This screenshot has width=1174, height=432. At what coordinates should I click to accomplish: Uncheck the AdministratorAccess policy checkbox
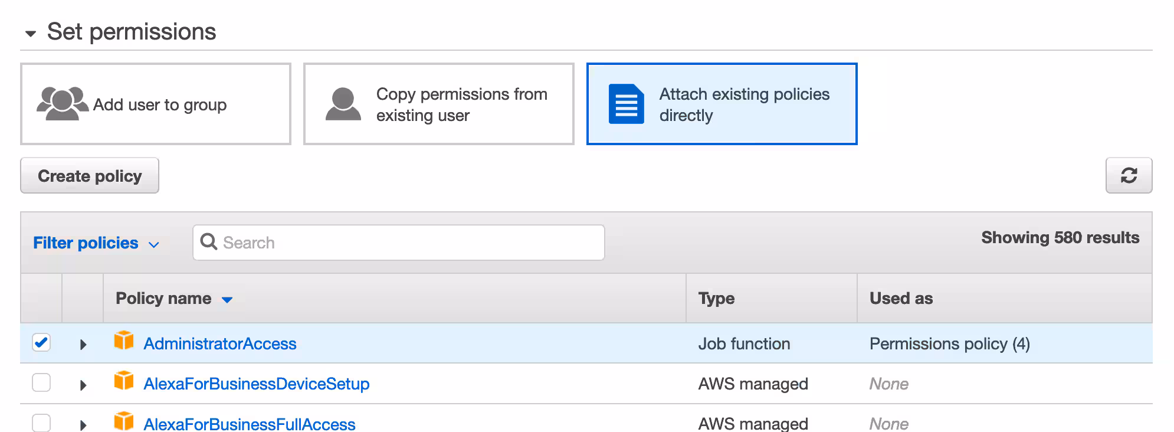click(x=41, y=342)
